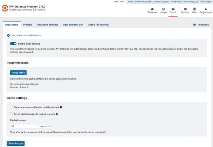Click the Plugin family label in navigation
This screenshot has width=213, height=147.
click(x=206, y=12)
